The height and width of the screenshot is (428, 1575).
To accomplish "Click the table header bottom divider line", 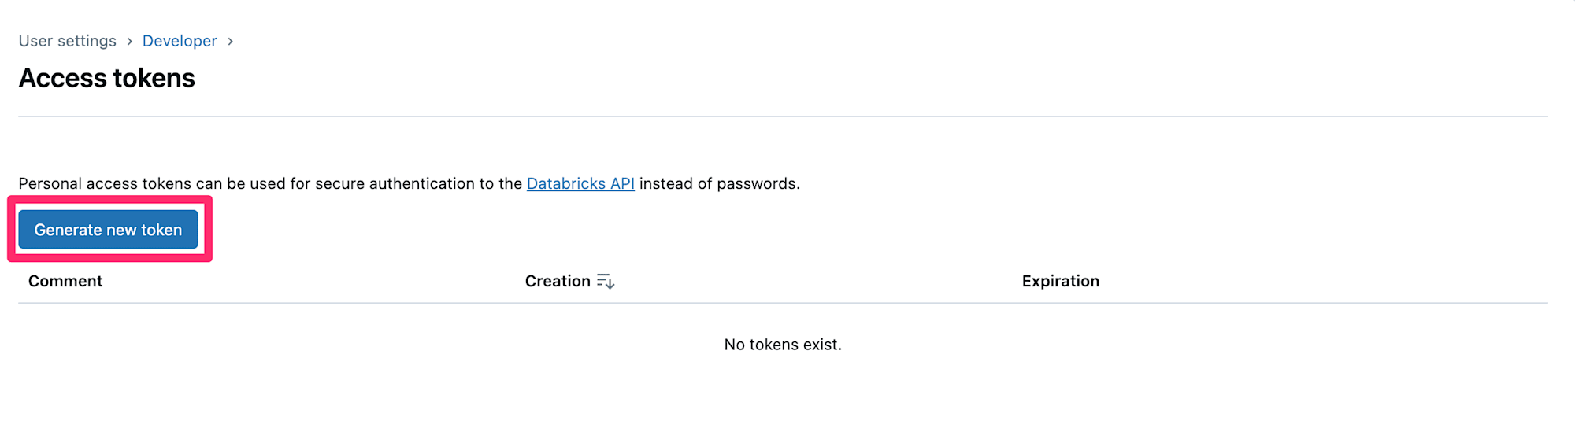I will (783, 303).
